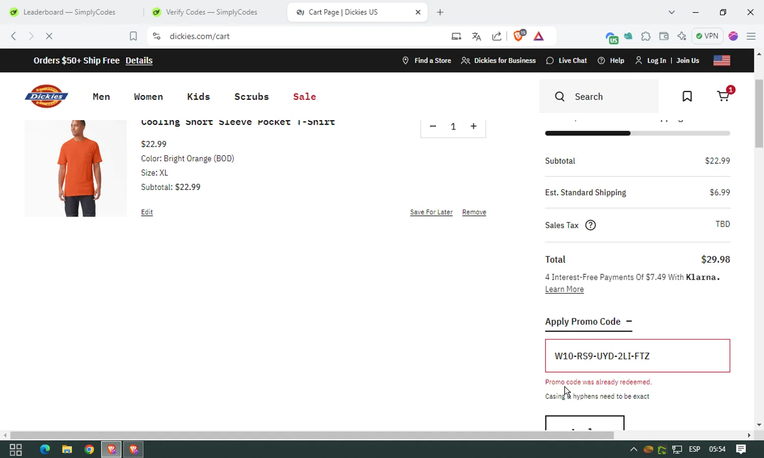This screenshot has width=764, height=458.
Task: Open Leo AI sparkle icon
Action: click(682, 36)
